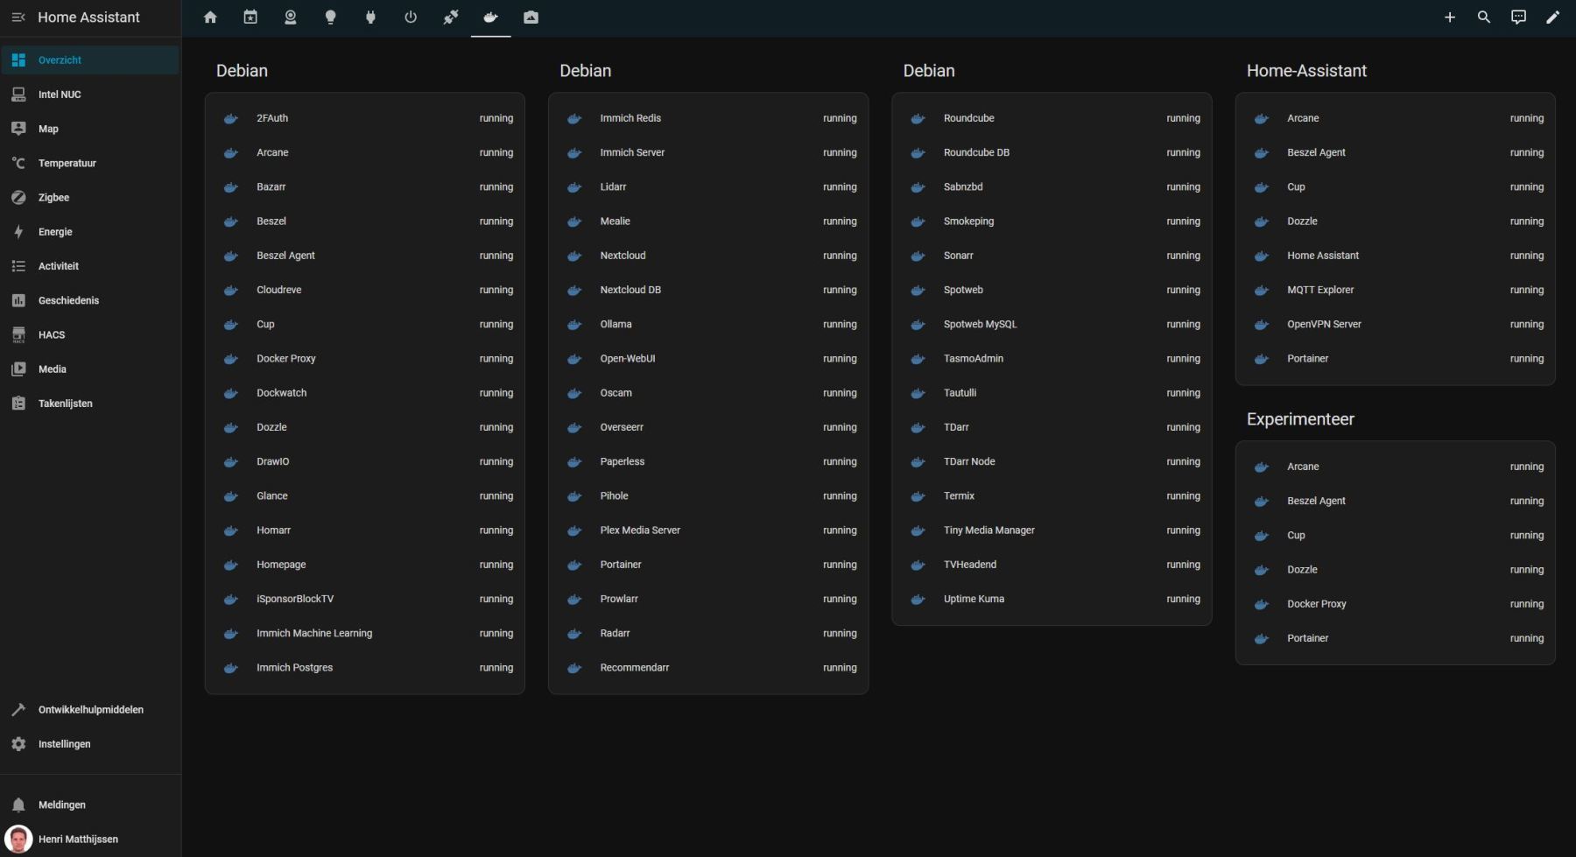Viewport: 1576px width, 857px height.
Task: Open the Assist chat bubble icon
Action: click(x=1518, y=18)
